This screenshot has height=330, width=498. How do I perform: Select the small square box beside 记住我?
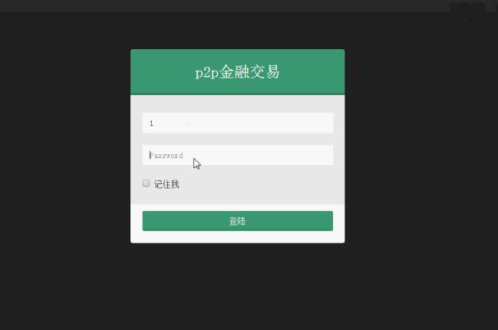pyautogui.click(x=146, y=183)
